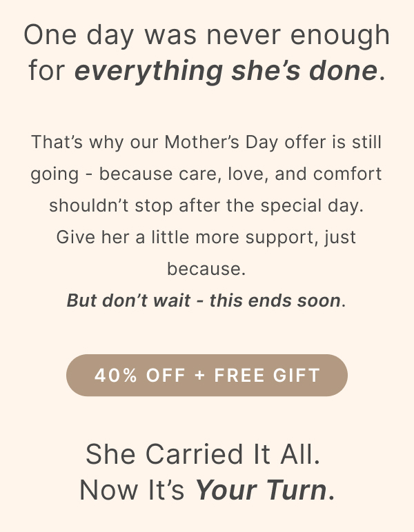Click the words "One day" in the headline
The height and width of the screenshot is (532, 414).
[x=69, y=36]
